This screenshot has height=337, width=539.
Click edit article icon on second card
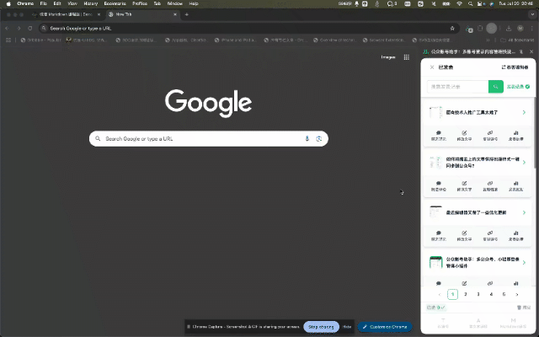pyautogui.click(x=464, y=185)
